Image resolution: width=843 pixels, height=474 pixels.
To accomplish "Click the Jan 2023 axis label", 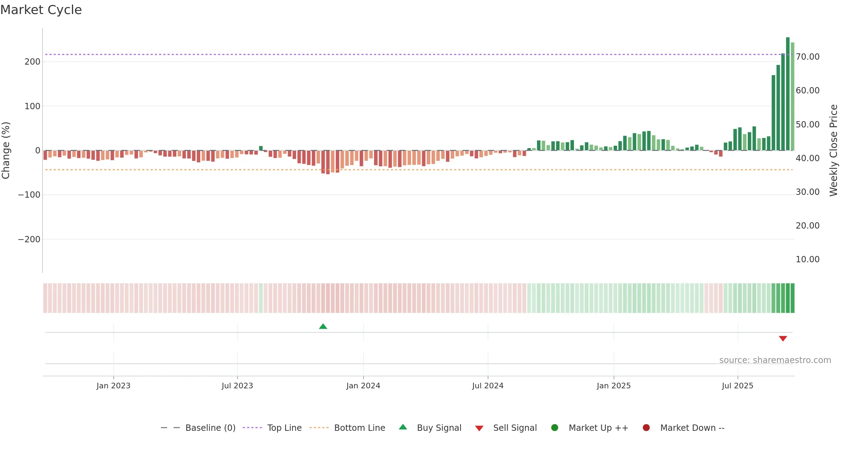I will click(x=113, y=386).
